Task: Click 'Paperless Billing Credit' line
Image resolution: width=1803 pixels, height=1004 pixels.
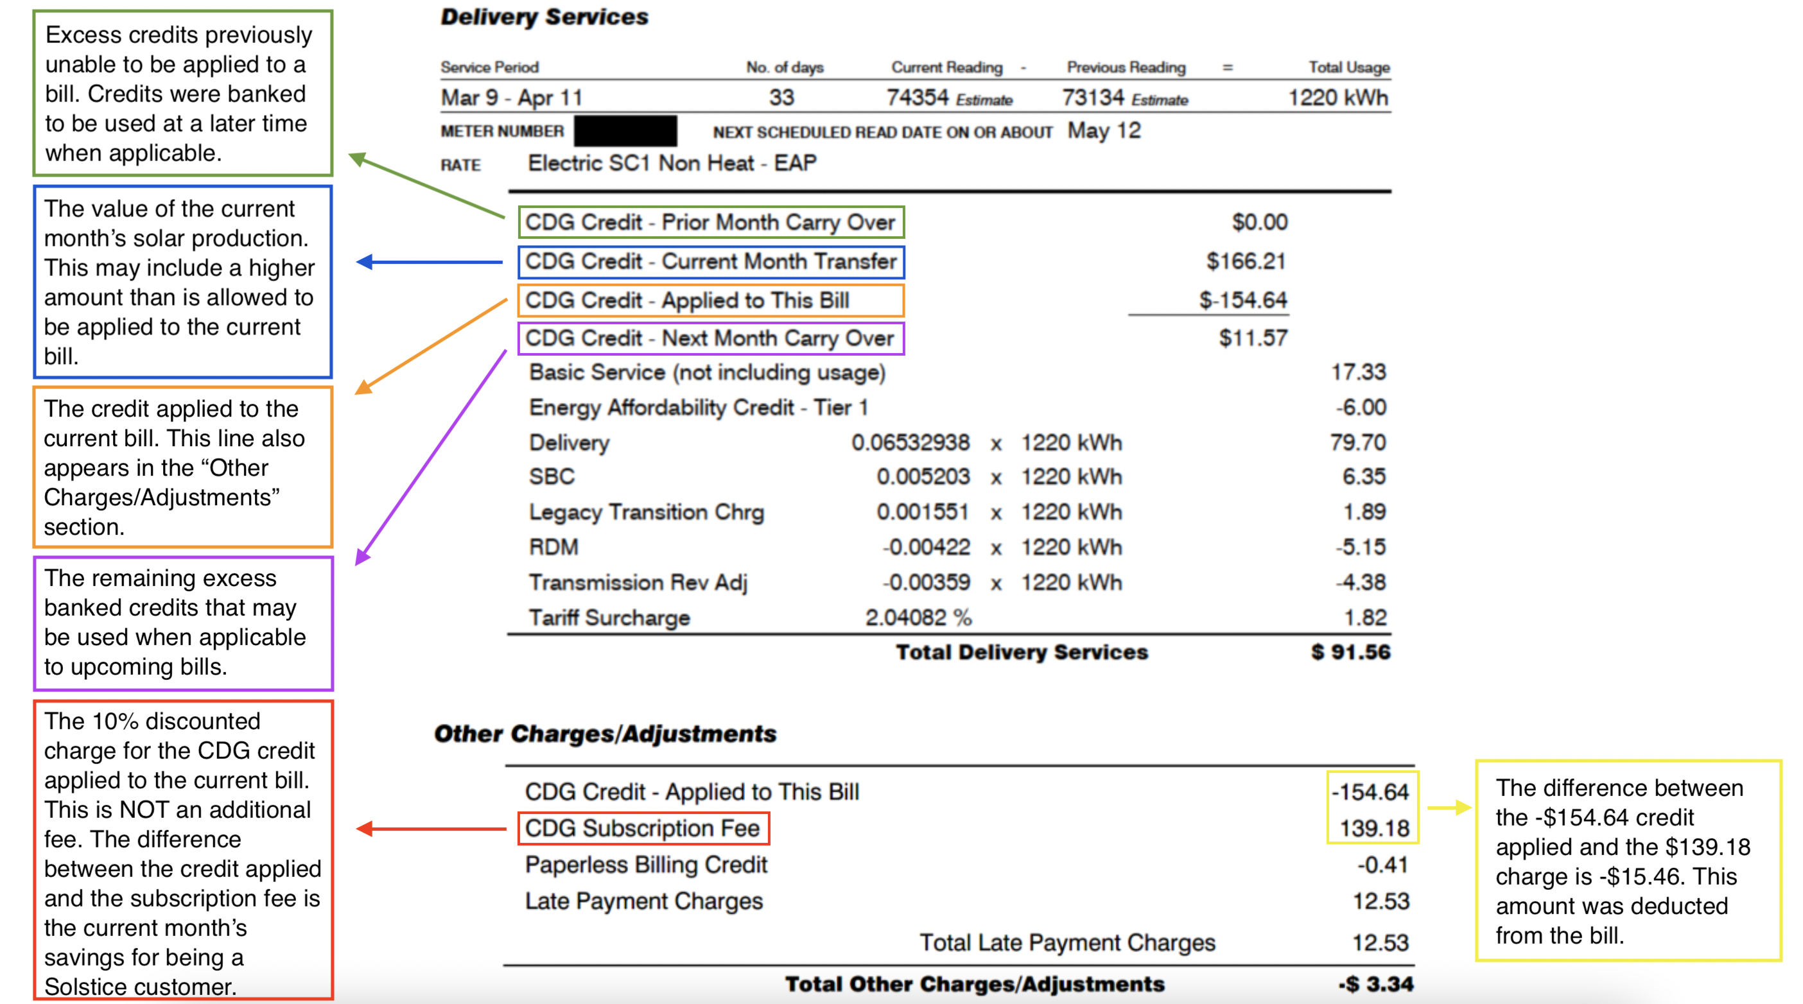Action: (646, 865)
